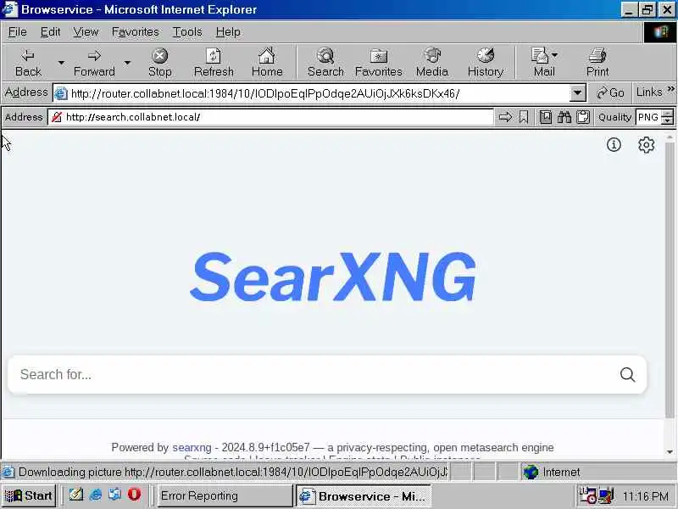The height and width of the screenshot is (509, 678).
Task: Open the Windows Start menu
Action: tap(29, 495)
